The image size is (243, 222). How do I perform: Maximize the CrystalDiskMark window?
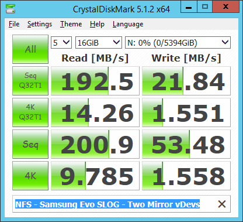(x=205, y=7)
